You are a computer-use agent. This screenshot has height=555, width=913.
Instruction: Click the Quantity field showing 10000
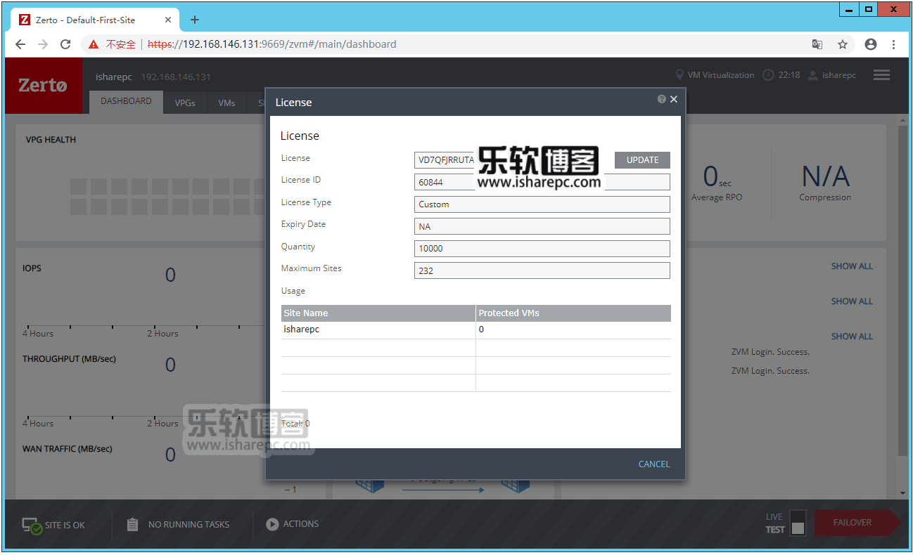coord(542,249)
